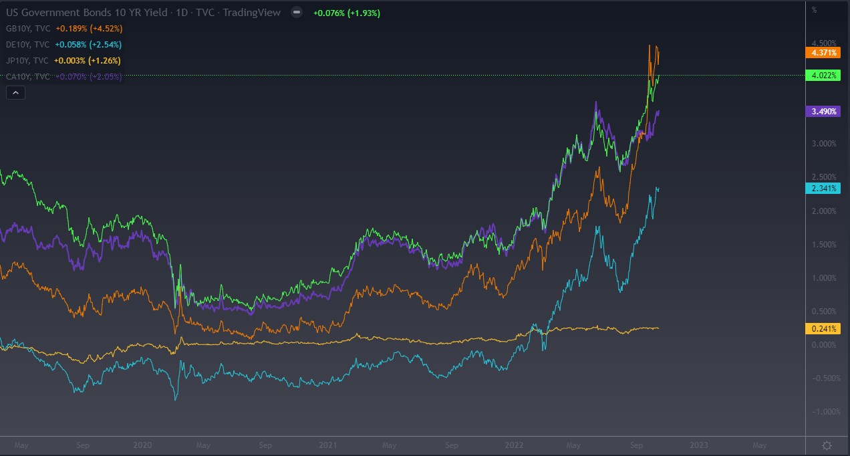This screenshot has width=850, height=456.
Task: Click 2023 on the time axis
Action: click(x=699, y=444)
